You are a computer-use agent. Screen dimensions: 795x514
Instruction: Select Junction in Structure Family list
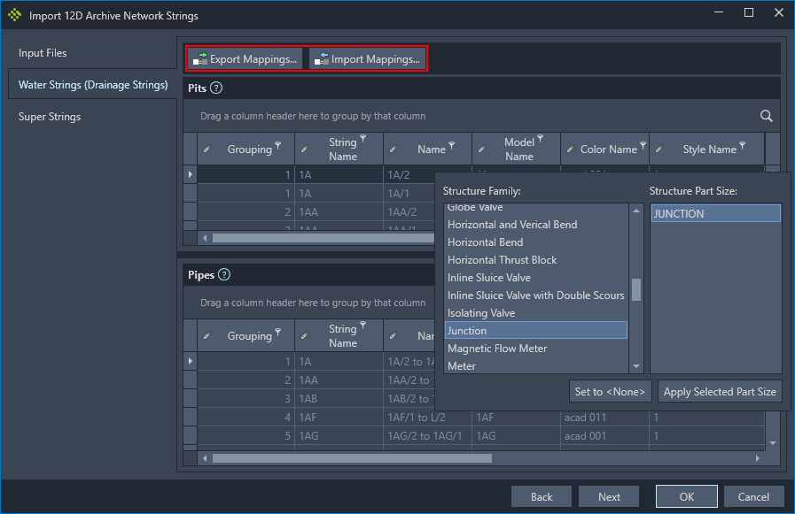(x=536, y=331)
